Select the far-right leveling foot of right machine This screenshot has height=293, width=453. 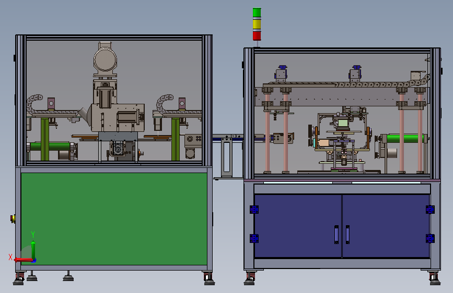click(435, 279)
